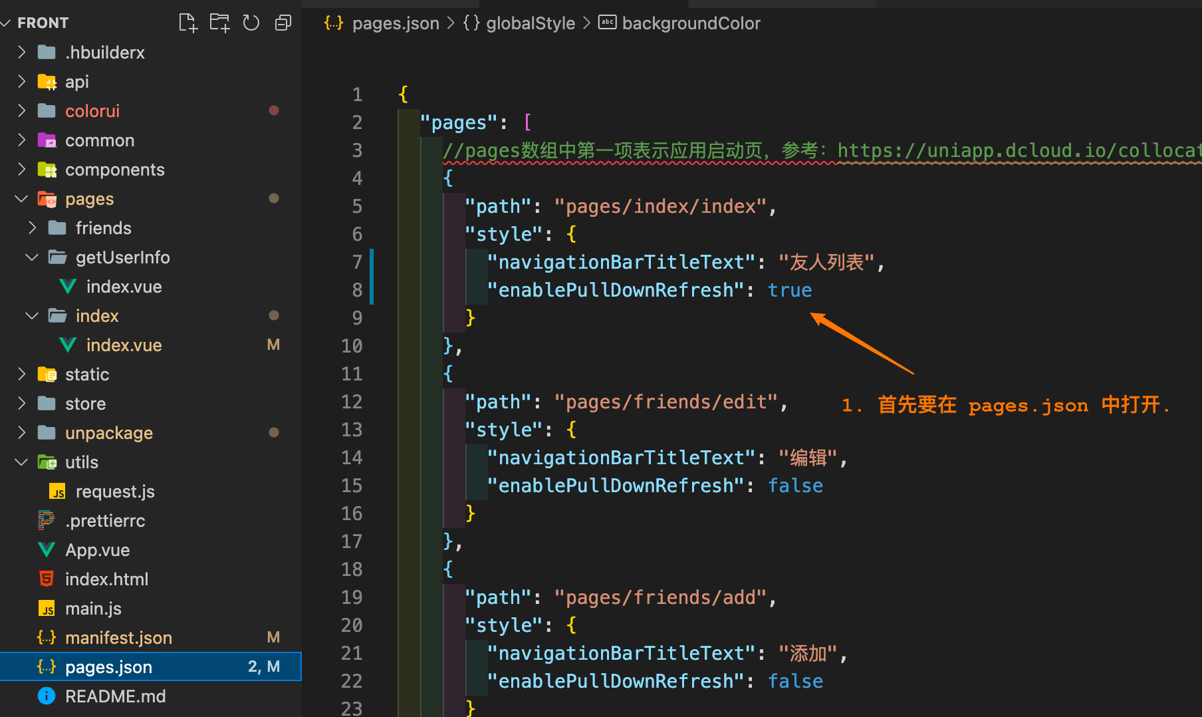Image resolution: width=1202 pixels, height=717 pixels.
Task: Open index.vue under getUserInfo folder
Action: pyautogui.click(x=124, y=287)
